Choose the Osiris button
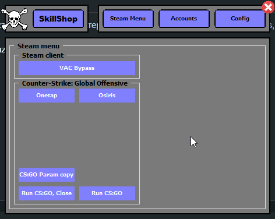Image resolution: width=275 pixels, height=219 pixels. (x=107, y=96)
